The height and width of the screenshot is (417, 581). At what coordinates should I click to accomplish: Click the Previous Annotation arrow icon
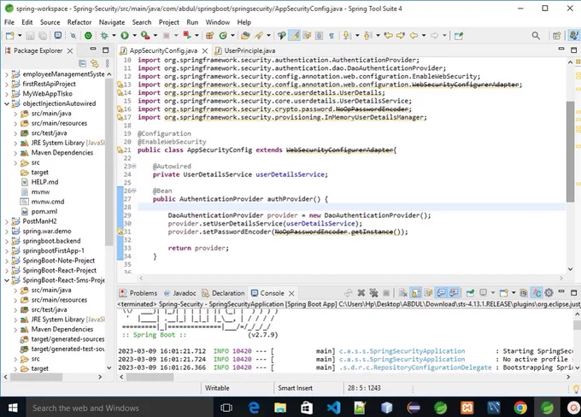[x=367, y=36]
